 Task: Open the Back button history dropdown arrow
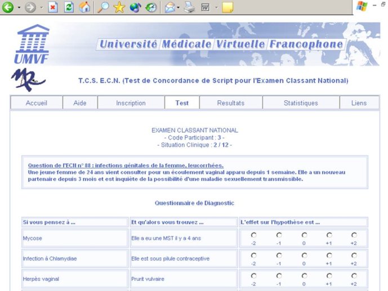(19, 7)
